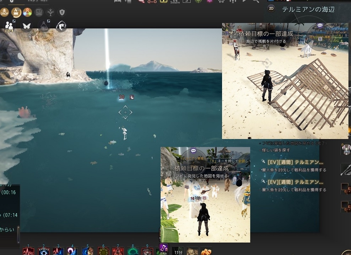Expand the second [EV][週間] テルミアン quest entry
Screen dimensions: 351x255
[295, 182]
